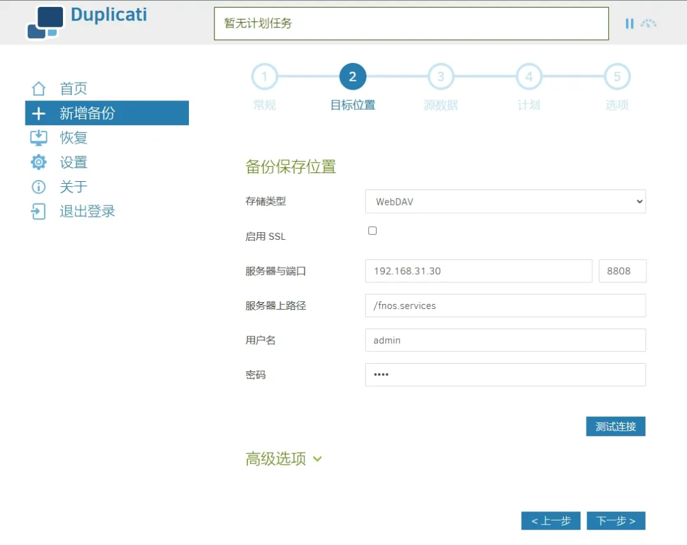Screen dimensions: 687x545
Task: Enable the 启用 SSL checkbox
Action: pyautogui.click(x=372, y=231)
